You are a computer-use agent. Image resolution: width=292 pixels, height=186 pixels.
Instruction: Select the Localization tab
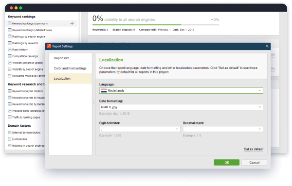click(70, 78)
